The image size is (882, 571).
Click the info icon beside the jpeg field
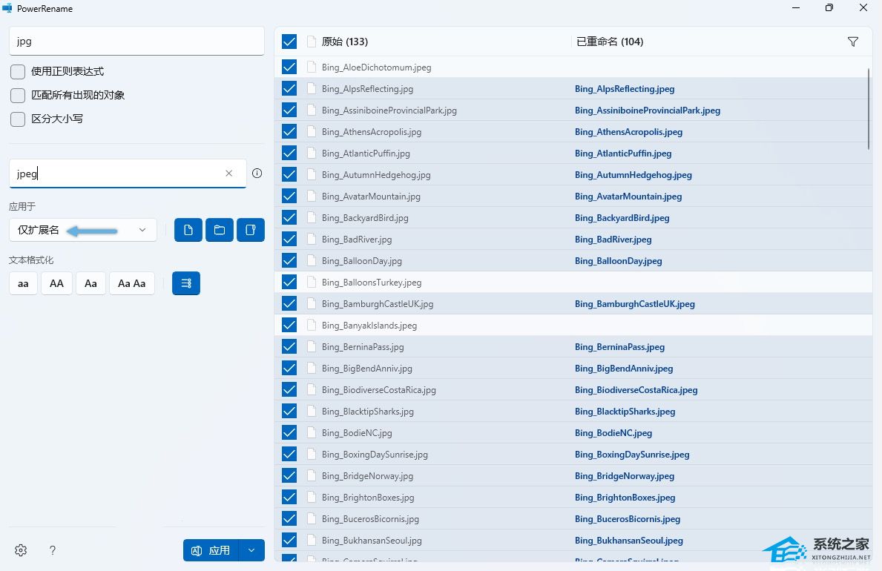[257, 174]
